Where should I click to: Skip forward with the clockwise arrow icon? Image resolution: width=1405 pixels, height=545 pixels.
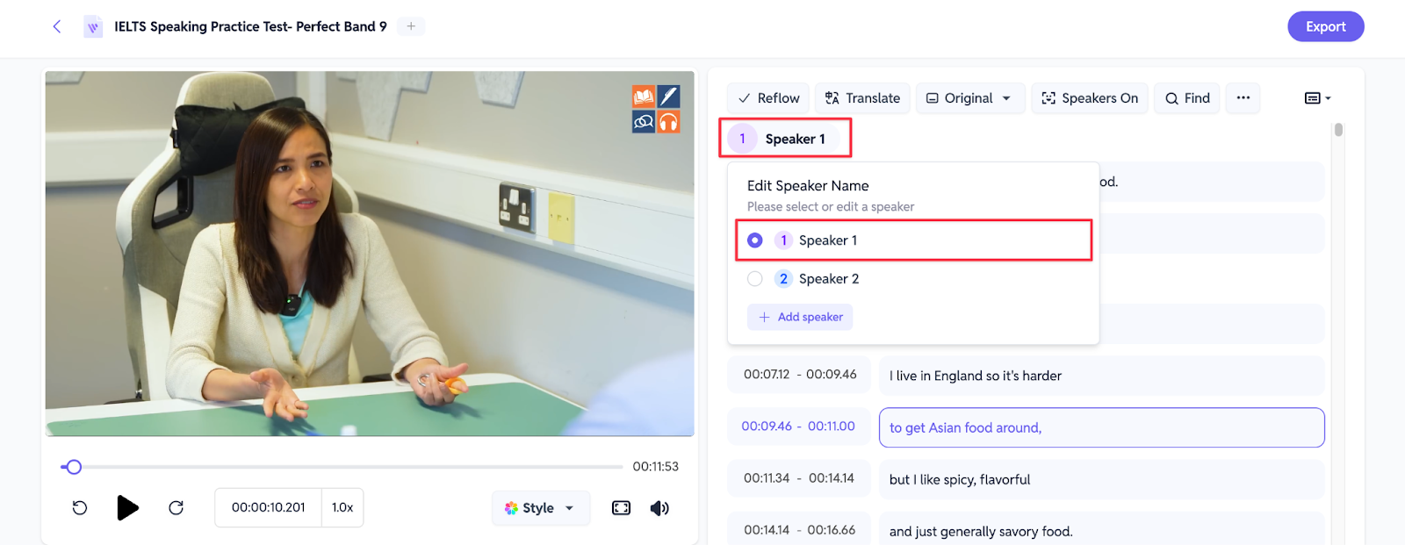[176, 508]
